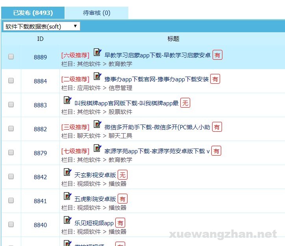Screen dimensions: 285x246
Task: Check the checkbox for ID 8889
Action: point(11,57)
